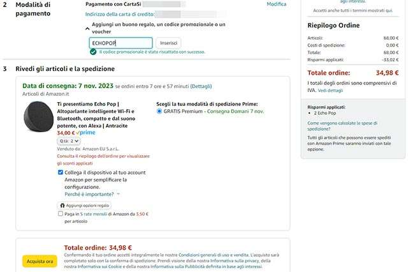Open 'Vedi dettagli' under the IVA note
Viewport: 408px width, 272px height.
pyautogui.click(x=330, y=91)
